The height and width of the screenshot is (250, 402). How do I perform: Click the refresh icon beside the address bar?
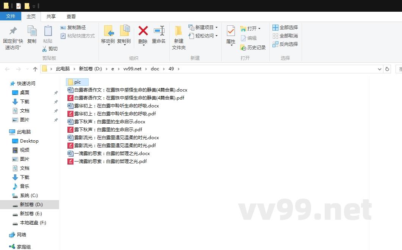(386, 69)
